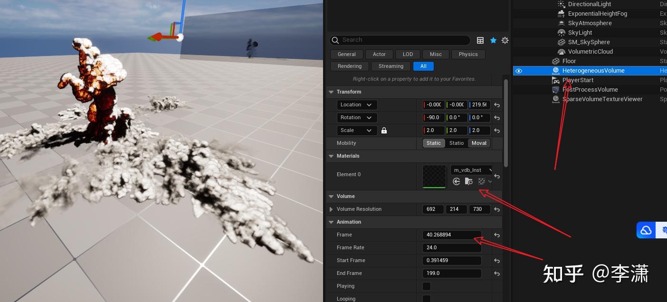The image size is (667, 302).
Task: Set Mobility to Static
Action: tap(433, 143)
